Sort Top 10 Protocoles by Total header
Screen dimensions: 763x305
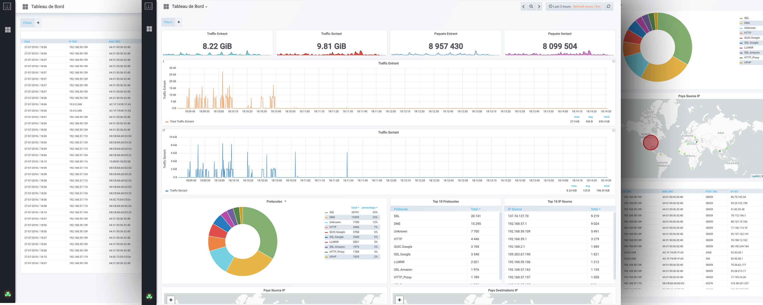pyautogui.click(x=475, y=209)
